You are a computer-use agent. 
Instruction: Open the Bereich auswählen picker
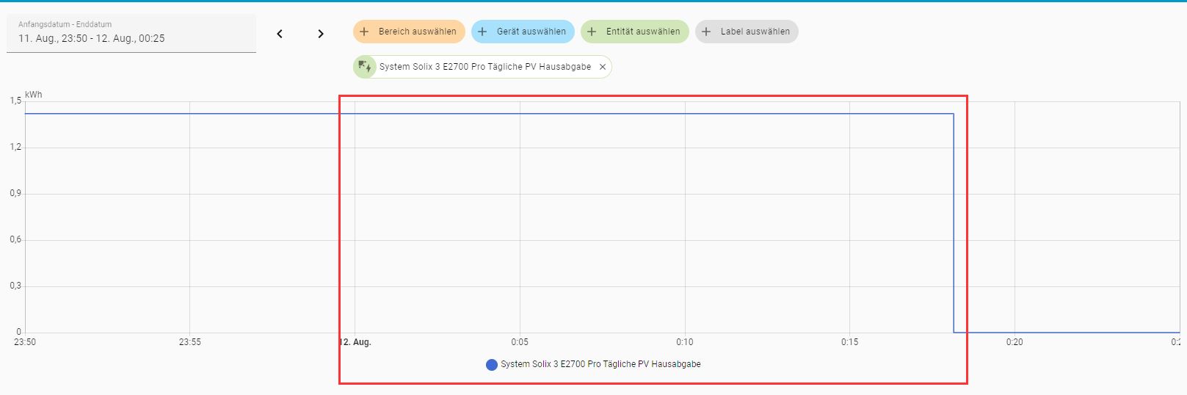417,32
